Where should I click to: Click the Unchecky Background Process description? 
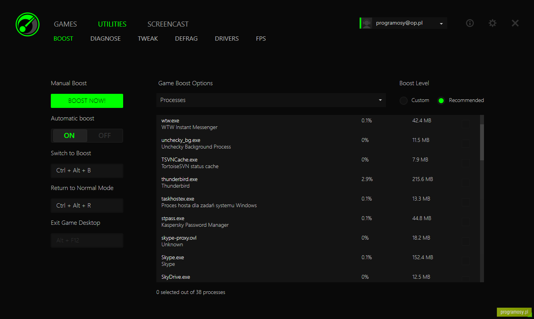(x=196, y=147)
